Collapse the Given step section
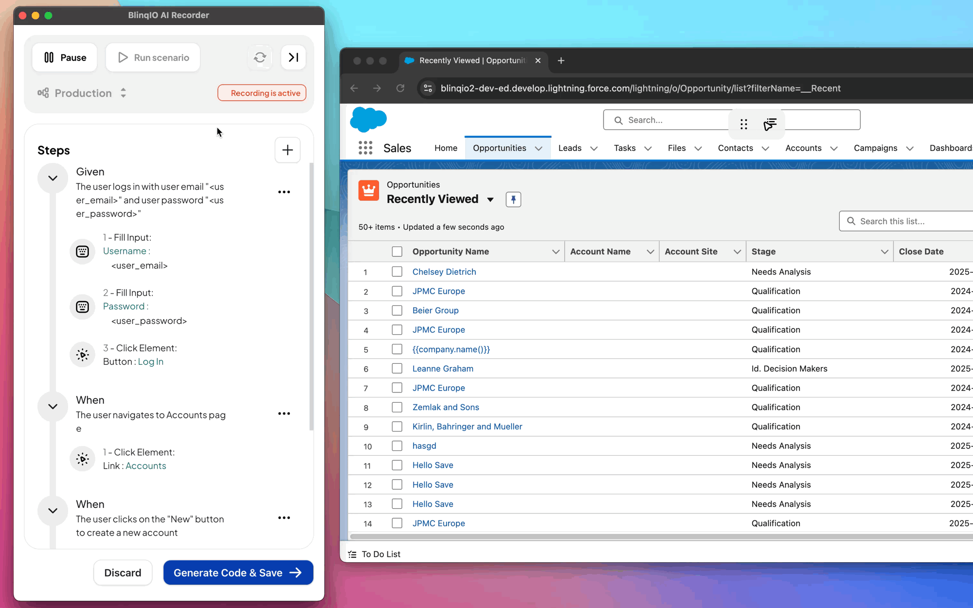This screenshot has height=608, width=973. coord(53,178)
